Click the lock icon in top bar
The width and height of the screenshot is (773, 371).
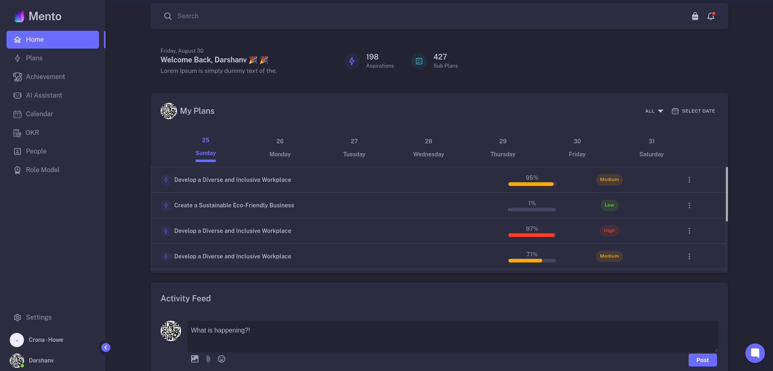pos(695,16)
